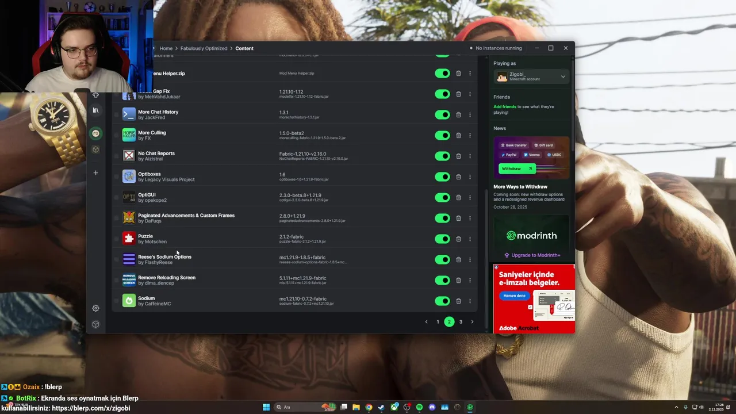Go to next page arrow
This screenshot has height=414, width=736.
tap(472, 321)
